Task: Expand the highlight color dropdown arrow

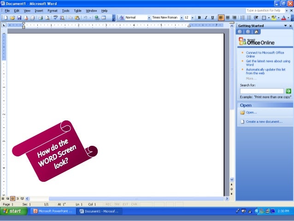Action: tap(279, 18)
